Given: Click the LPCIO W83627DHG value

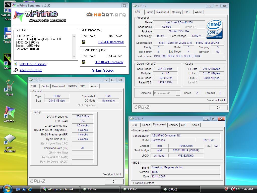Looking at the screenshot, I should click(186, 156).
